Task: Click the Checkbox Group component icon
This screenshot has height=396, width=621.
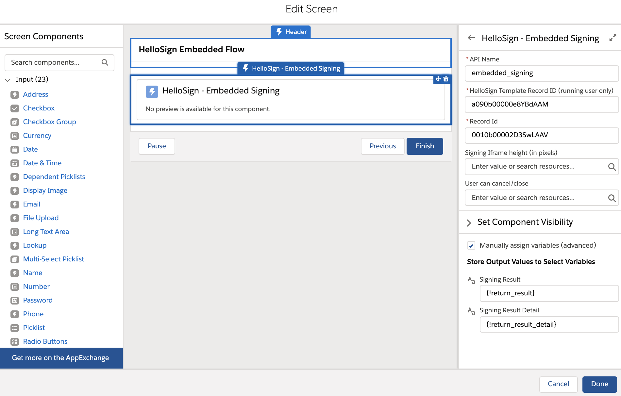Action: point(15,122)
